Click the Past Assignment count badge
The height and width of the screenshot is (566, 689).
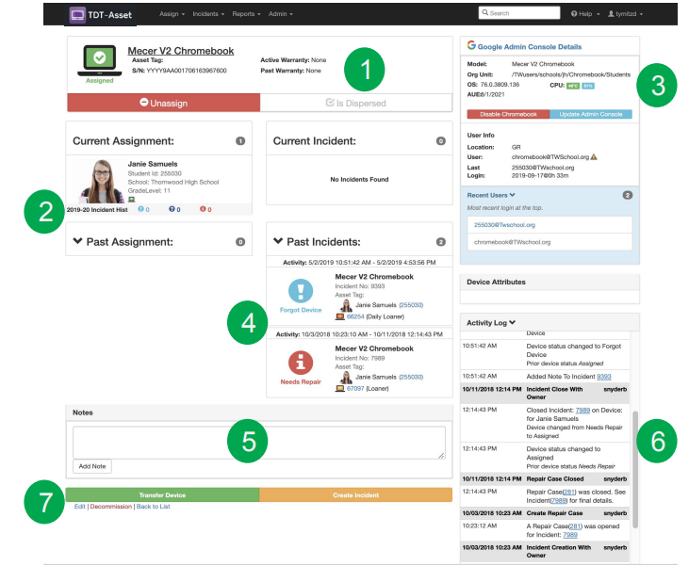(x=240, y=242)
